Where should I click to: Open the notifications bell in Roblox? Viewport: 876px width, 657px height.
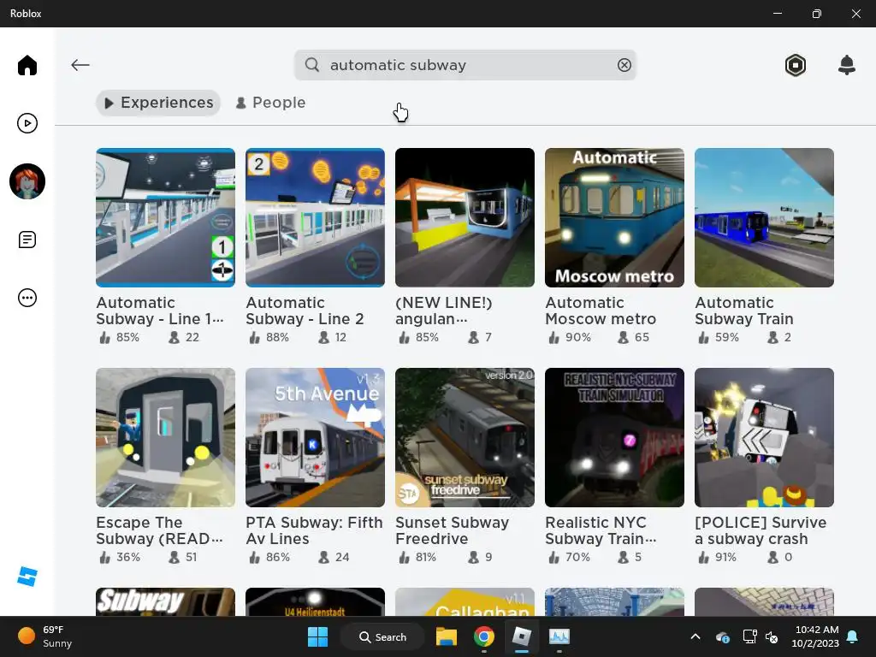pyautogui.click(x=846, y=65)
